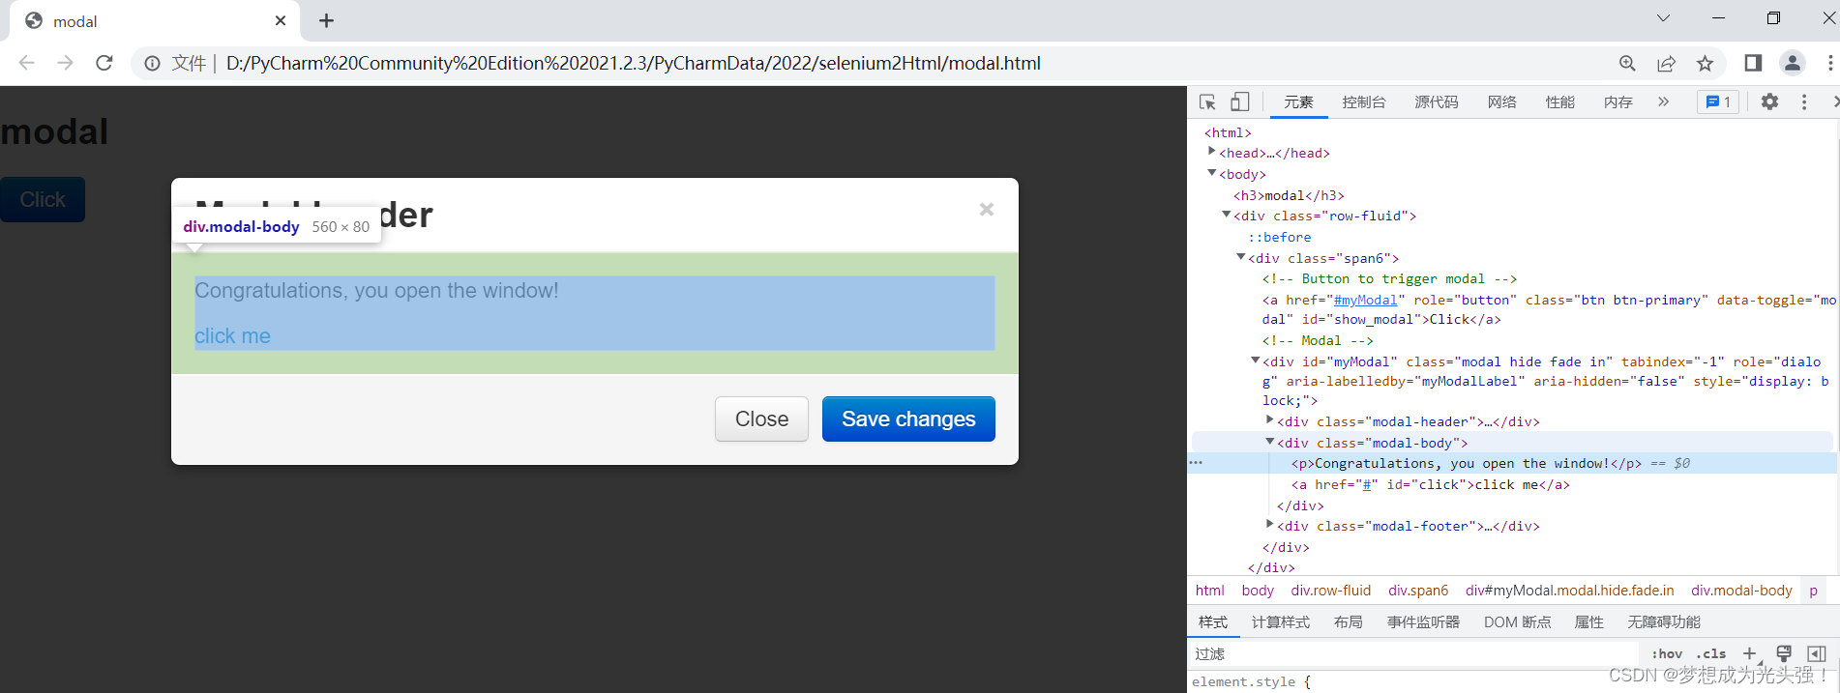The image size is (1840, 693).
Task: Open DevTools more options kebab menu
Action: [x=1804, y=101]
